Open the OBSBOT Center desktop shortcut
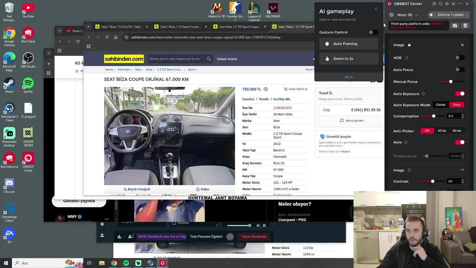The width and height of the screenshot is (476, 268). pyautogui.click(x=28, y=162)
